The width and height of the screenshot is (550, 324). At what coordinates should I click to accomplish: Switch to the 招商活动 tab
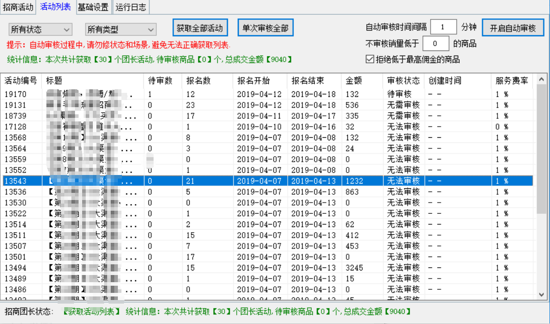(x=18, y=7)
